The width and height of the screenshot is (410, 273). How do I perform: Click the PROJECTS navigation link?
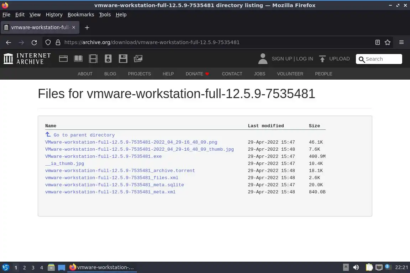(x=140, y=74)
